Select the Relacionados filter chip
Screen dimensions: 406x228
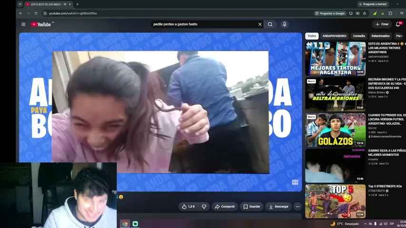coord(380,36)
